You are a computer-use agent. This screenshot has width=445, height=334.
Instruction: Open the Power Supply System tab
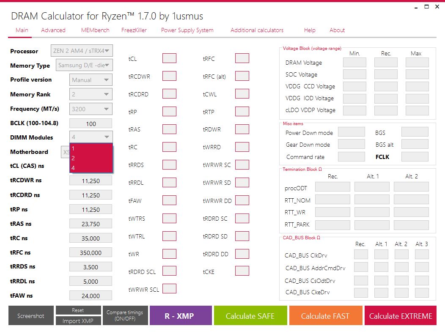187,30
